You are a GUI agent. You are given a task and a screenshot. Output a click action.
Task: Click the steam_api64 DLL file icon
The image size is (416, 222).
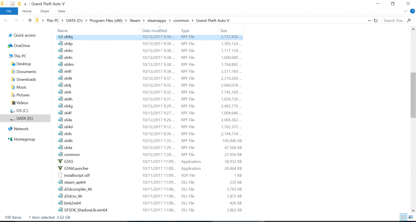(60, 182)
